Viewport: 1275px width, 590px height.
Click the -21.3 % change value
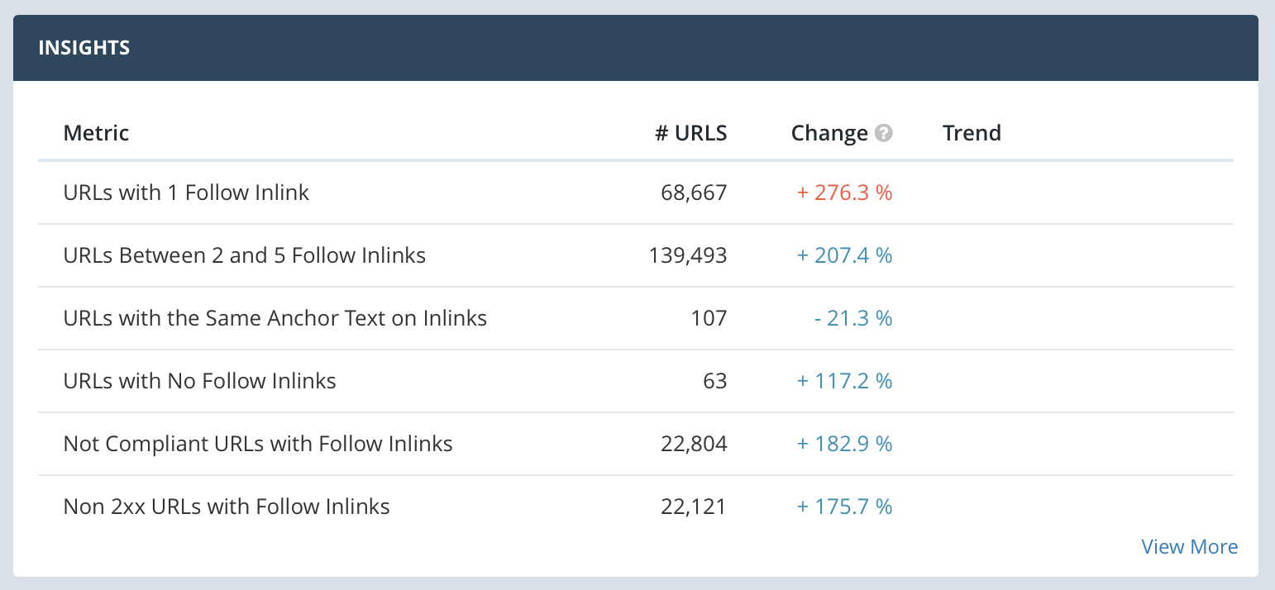852,318
